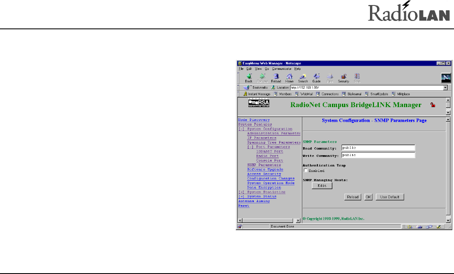
Task: Open the BizJournal personal toolbar item
Action: click(352, 94)
